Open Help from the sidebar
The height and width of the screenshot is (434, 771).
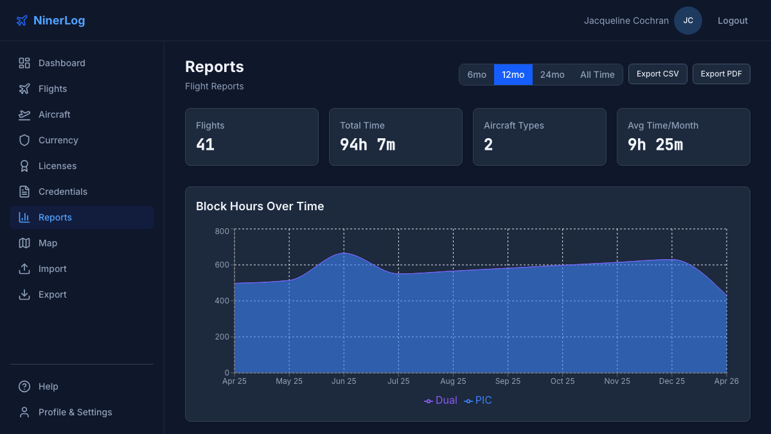82,386
